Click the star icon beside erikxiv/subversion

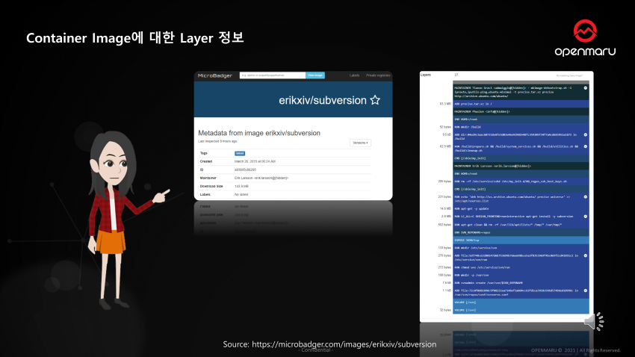pyautogui.click(x=375, y=100)
